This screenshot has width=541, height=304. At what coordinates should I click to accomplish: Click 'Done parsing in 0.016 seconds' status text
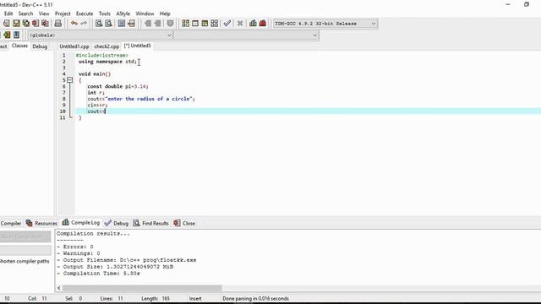point(255,298)
